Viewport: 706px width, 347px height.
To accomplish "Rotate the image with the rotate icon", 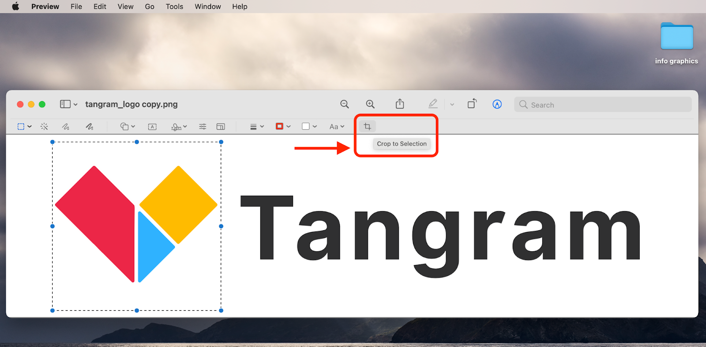I will click(472, 103).
